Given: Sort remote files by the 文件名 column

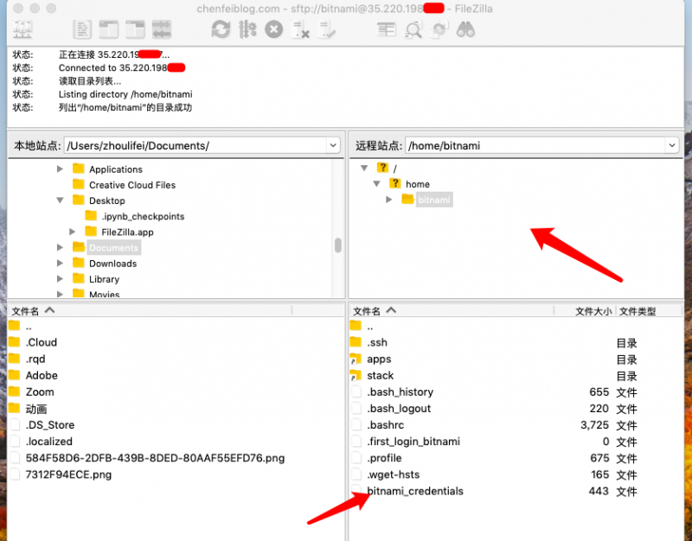Looking at the screenshot, I should point(452,311).
